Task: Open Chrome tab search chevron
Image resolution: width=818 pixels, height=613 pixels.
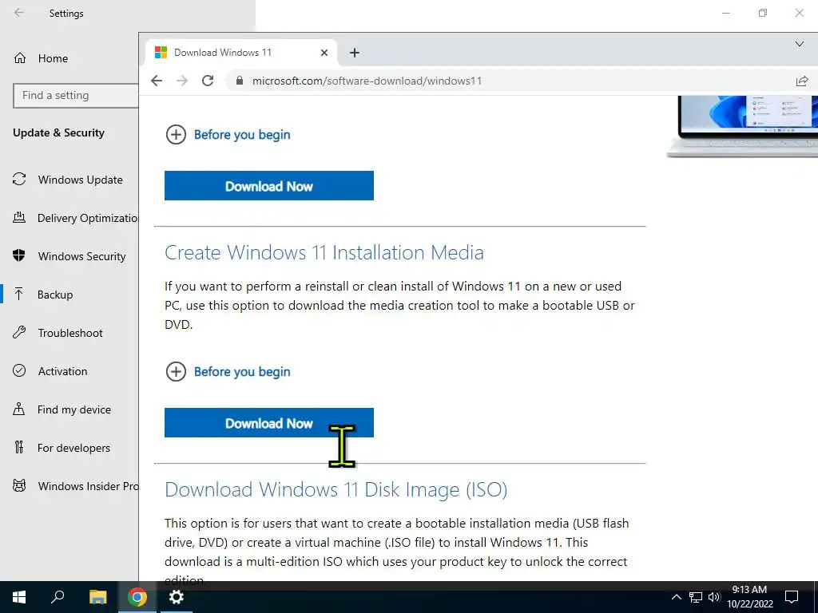Action: [799, 44]
